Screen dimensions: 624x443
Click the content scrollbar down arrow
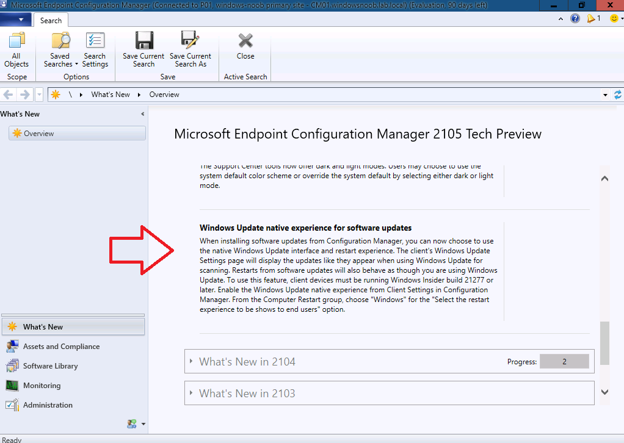click(605, 392)
